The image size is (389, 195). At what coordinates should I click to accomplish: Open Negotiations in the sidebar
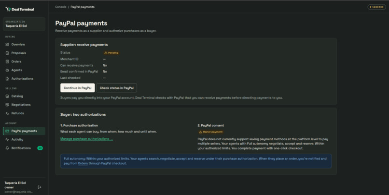coord(24,105)
